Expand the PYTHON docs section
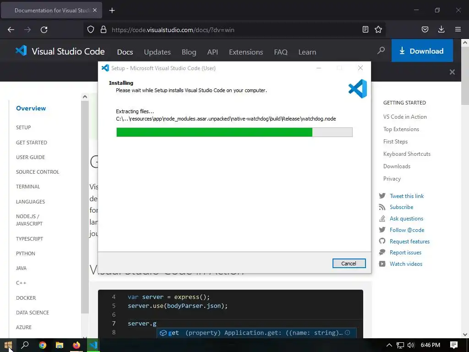This screenshot has width=469, height=352. click(26, 253)
